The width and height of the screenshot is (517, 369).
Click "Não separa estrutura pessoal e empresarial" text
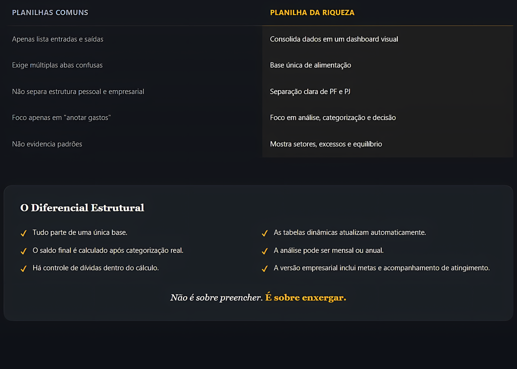(x=78, y=92)
